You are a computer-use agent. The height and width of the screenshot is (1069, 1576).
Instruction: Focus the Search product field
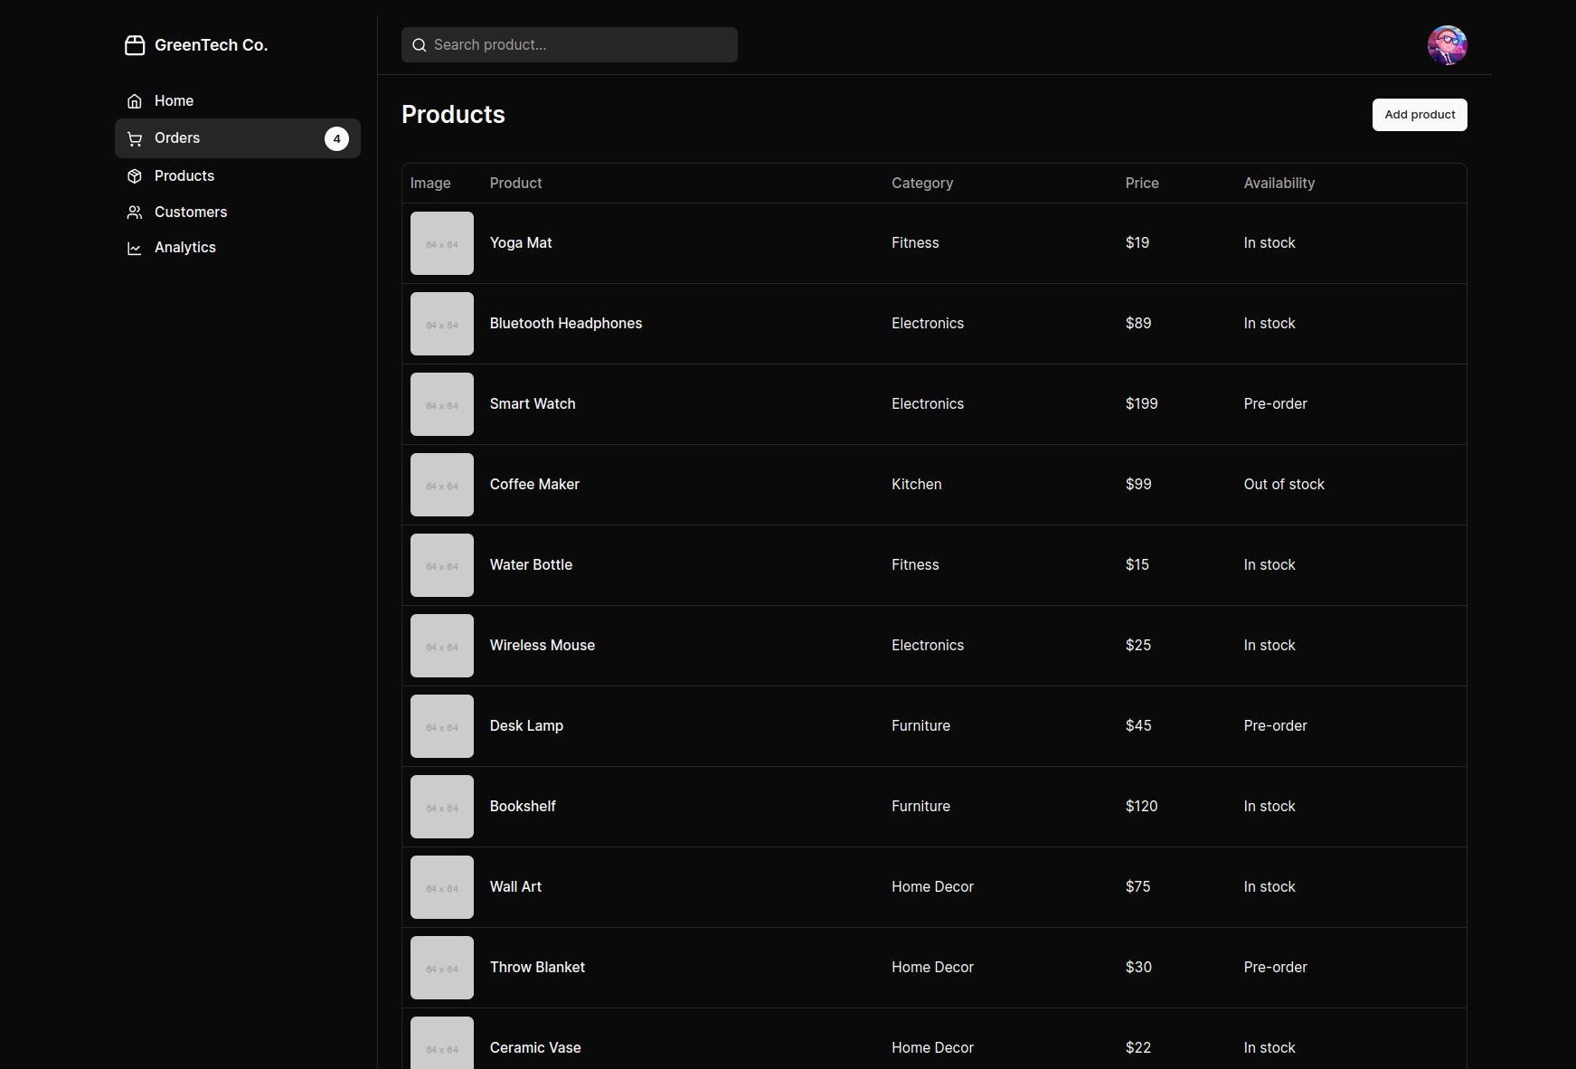[x=570, y=45]
